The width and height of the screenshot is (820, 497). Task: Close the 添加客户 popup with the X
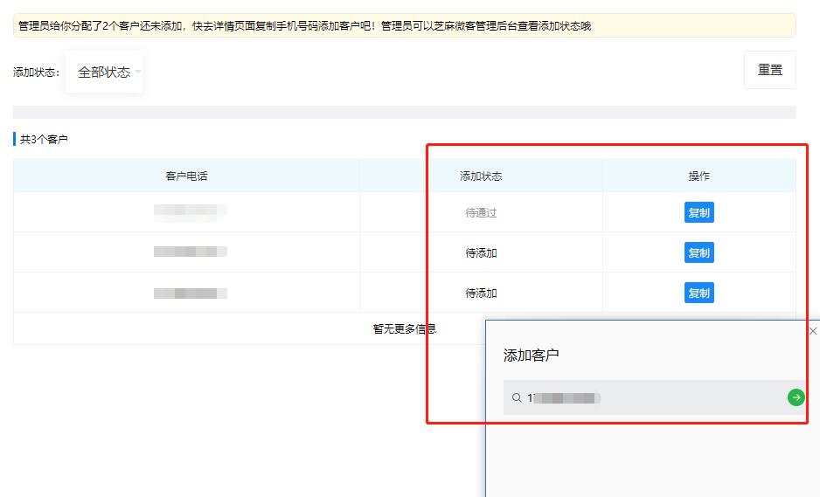(x=813, y=331)
